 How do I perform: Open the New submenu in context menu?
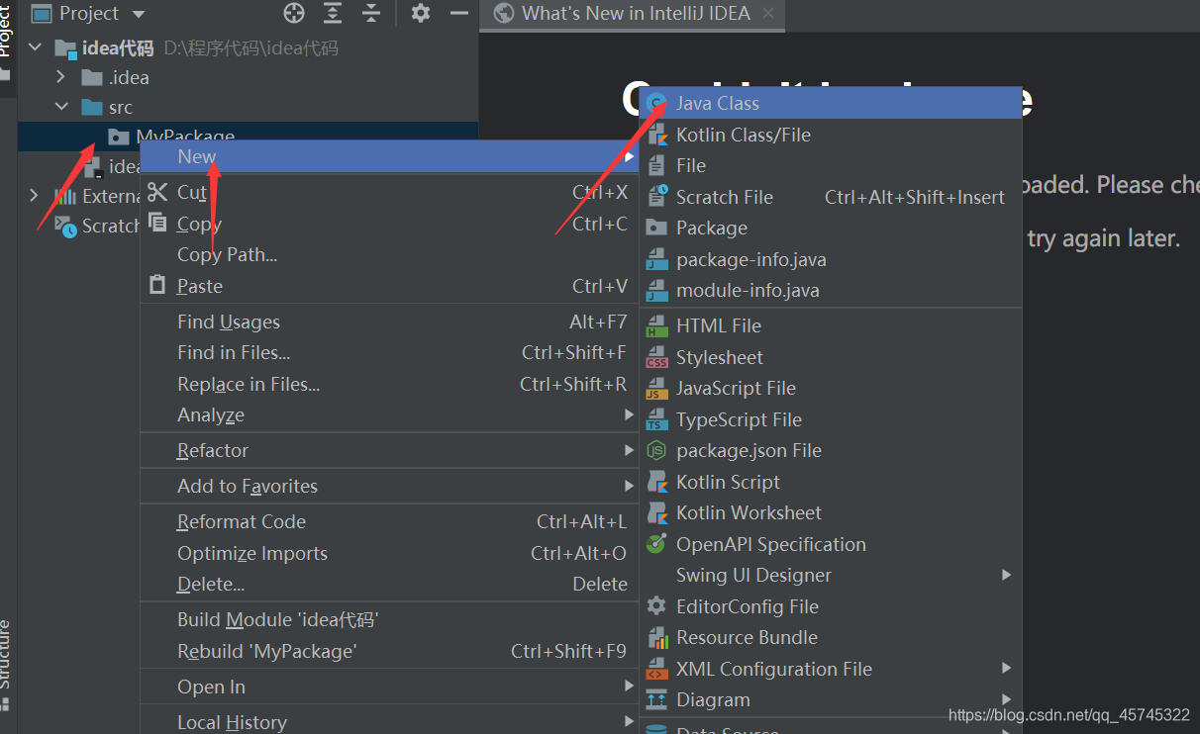[390, 156]
